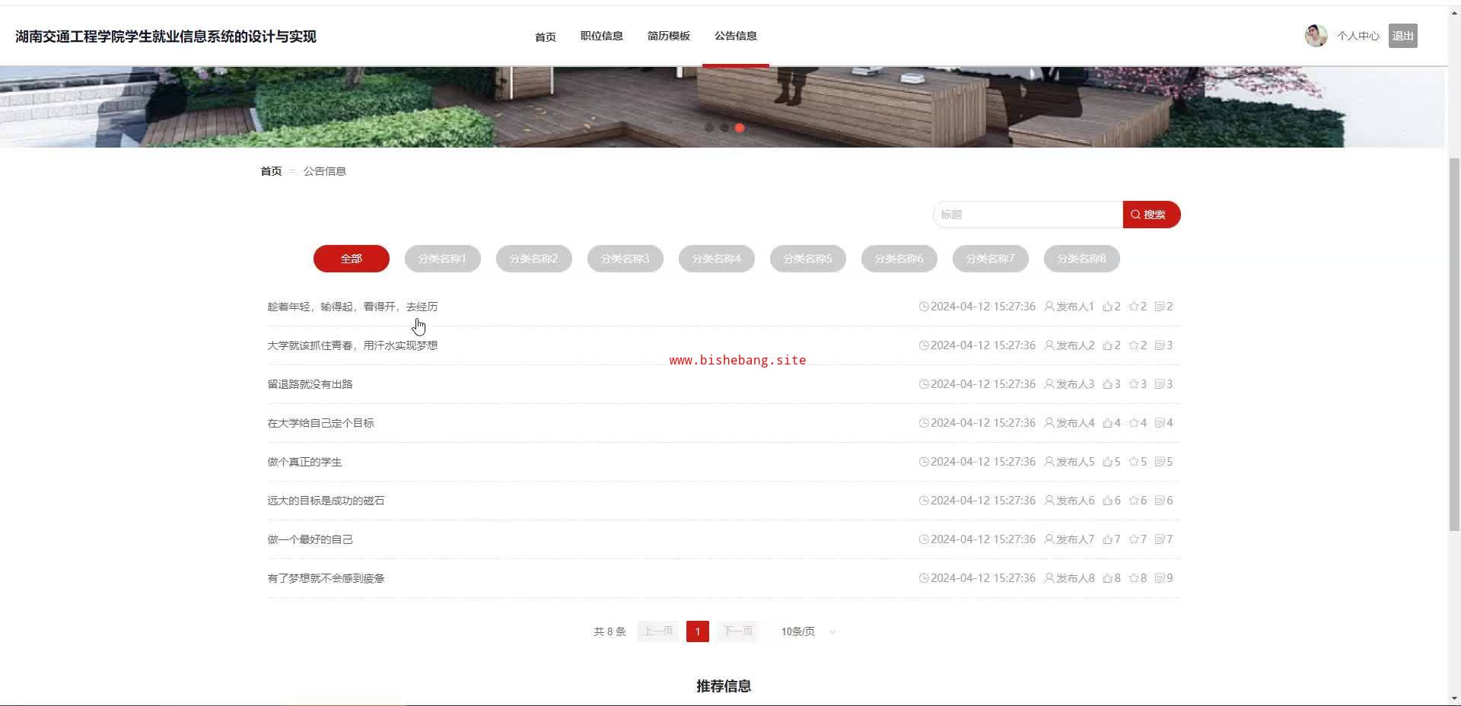Click thumbs-up icon on 趁着年轻 row
The image size is (1461, 706).
1107,307
